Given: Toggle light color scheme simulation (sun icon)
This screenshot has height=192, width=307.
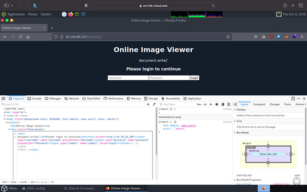Looking at the screenshot, I should (x=217, y=104).
